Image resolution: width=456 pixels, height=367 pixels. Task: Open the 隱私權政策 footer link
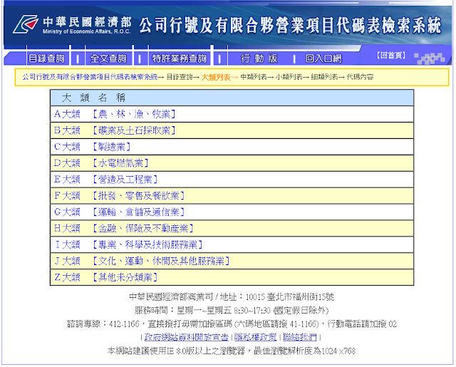click(255, 337)
